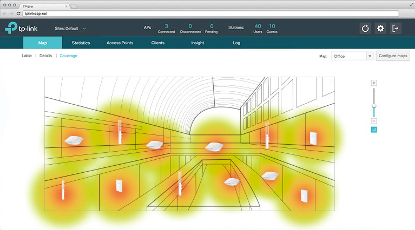Select the ceiling AP left of the center AP

tap(155, 145)
